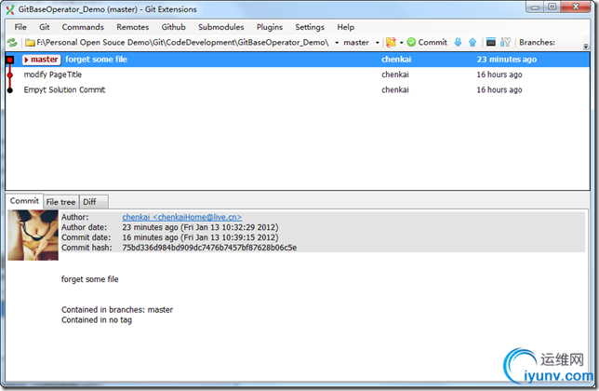Image resolution: width=599 pixels, height=391 pixels.
Task: Open the Settings menu
Action: coord(310,27)
